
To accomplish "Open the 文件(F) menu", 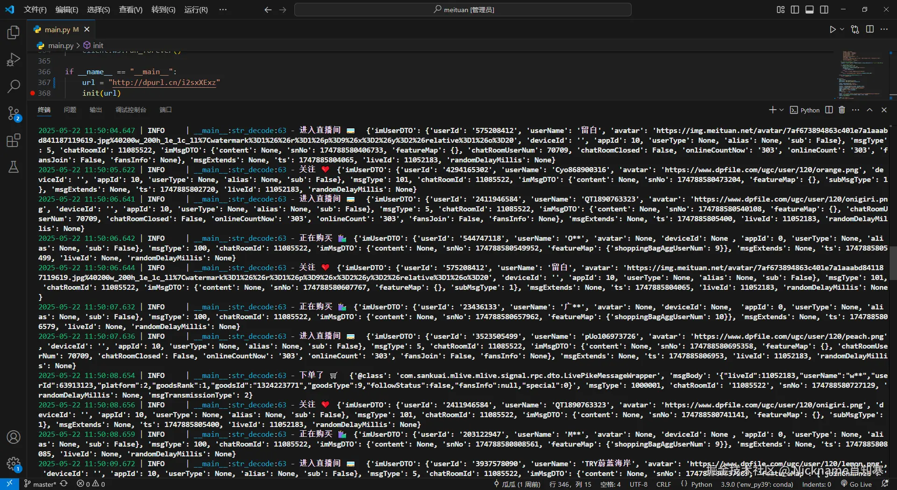I will [35, 10].
